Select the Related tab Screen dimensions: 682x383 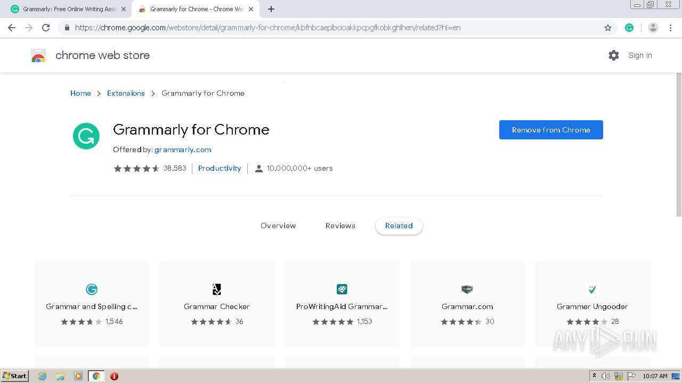(x=399, y=226)
